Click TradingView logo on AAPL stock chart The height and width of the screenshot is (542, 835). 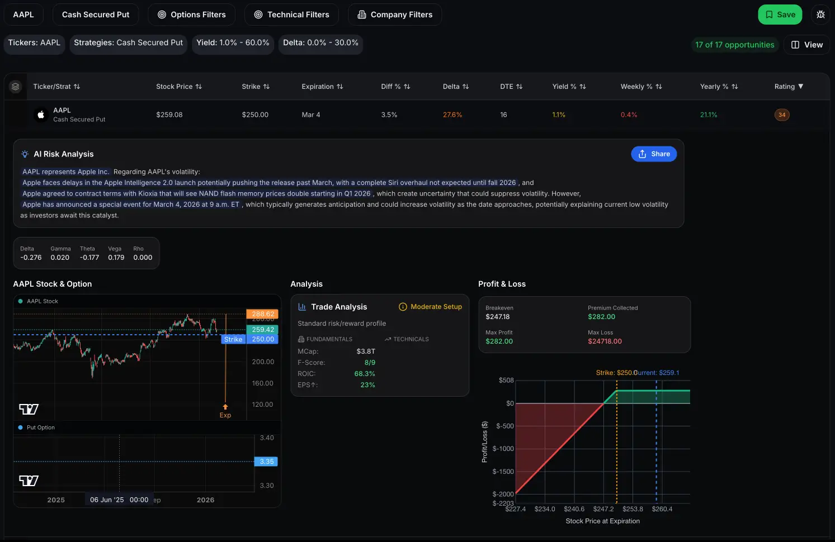tap(29, 409)
